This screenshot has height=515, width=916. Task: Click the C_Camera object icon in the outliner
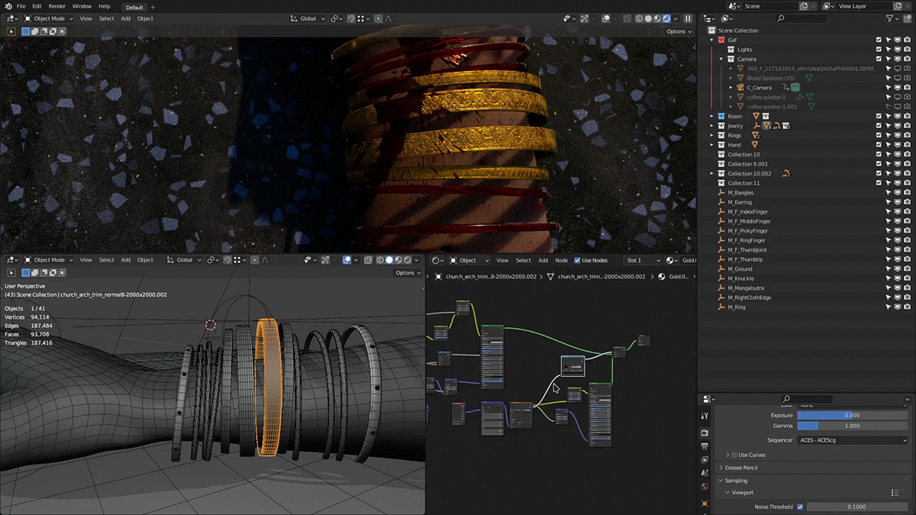point(740,88)
